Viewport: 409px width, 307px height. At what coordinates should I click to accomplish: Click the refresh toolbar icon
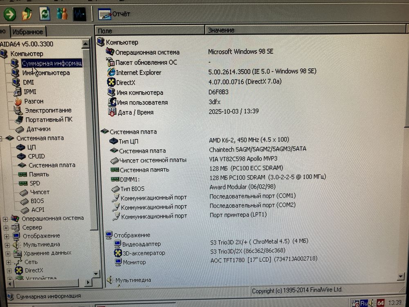click(x=45, y=14)
